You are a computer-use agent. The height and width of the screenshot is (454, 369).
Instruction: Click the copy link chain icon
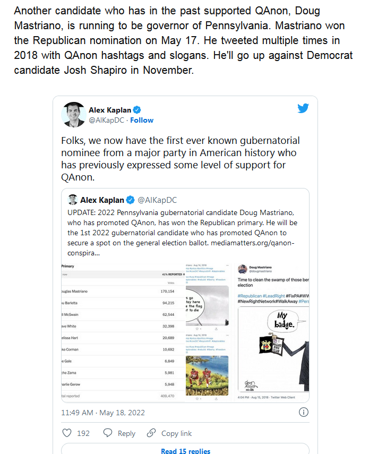pyautogui.click(x=151, y=433)
